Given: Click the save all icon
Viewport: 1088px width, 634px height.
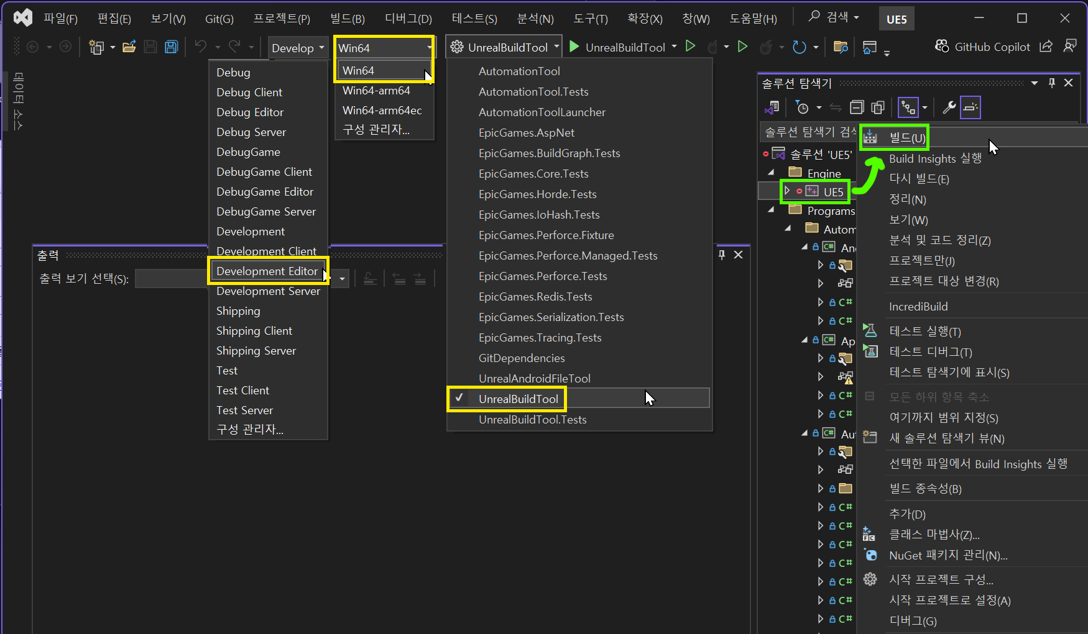Looking at the screenshot, I should coord(171,47).
